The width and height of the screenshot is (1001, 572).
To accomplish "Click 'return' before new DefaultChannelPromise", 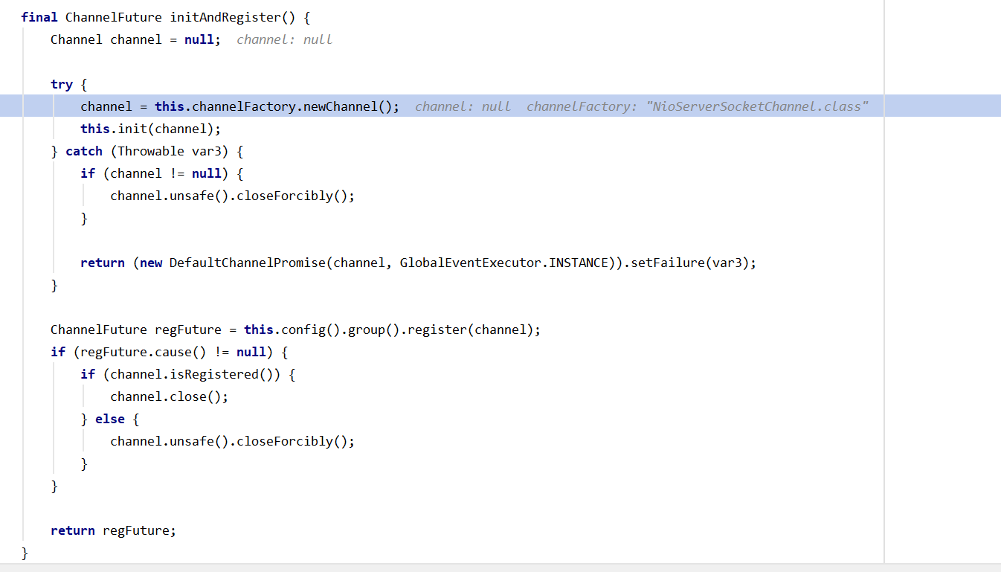I will click(x=103, y=263).
